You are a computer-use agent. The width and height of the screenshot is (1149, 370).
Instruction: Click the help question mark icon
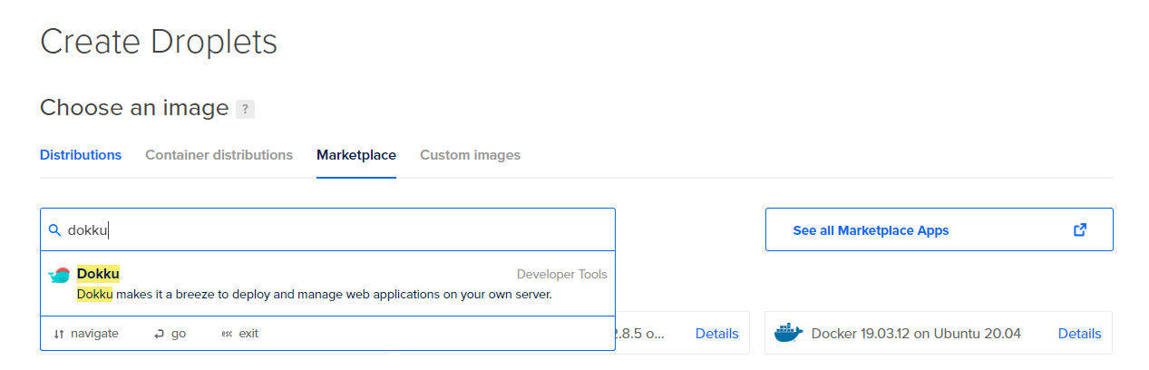tap(245, 109)
